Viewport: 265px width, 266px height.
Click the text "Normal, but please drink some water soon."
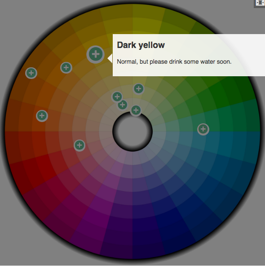coord(174,61)
